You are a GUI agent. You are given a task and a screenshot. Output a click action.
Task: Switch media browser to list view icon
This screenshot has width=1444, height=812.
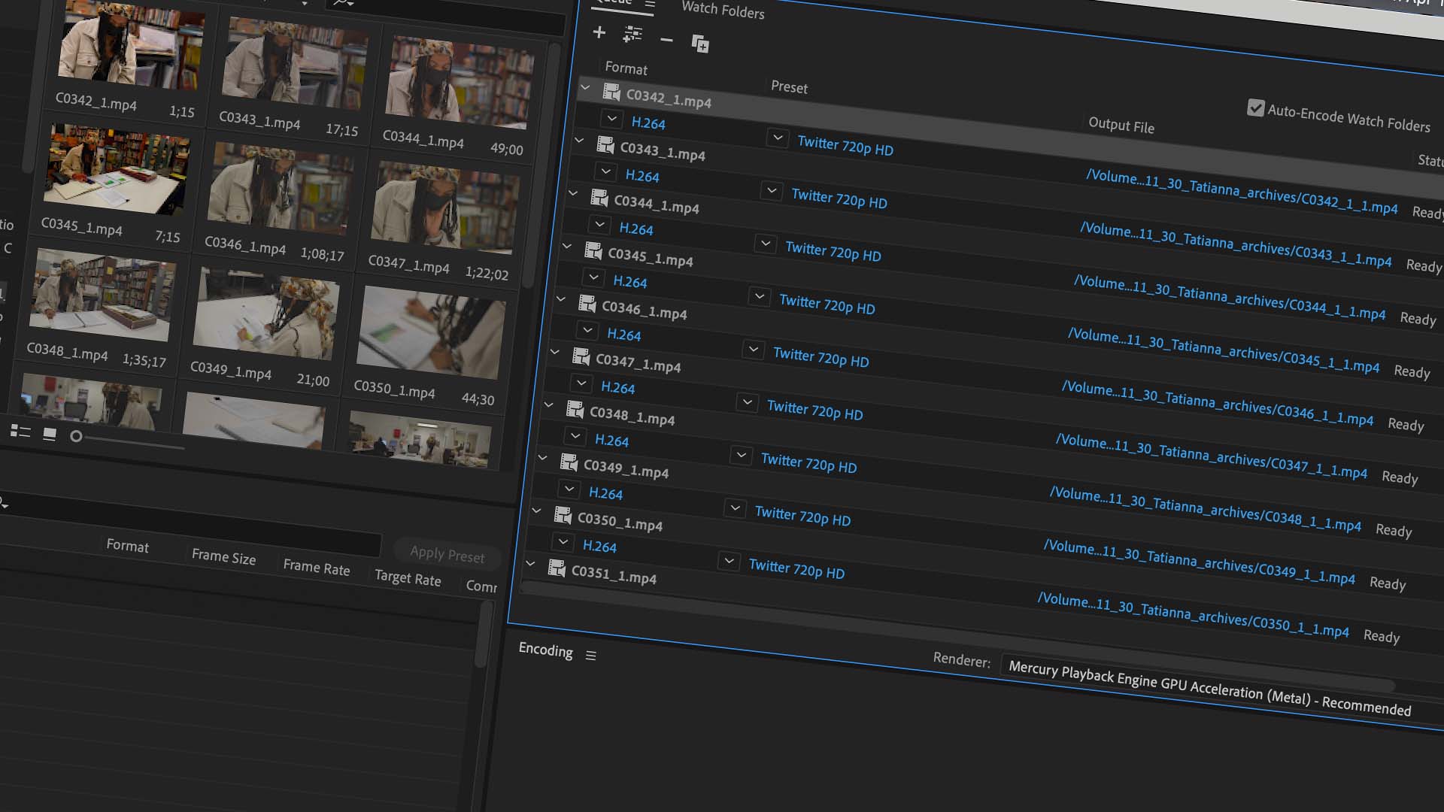click(20, 432)
